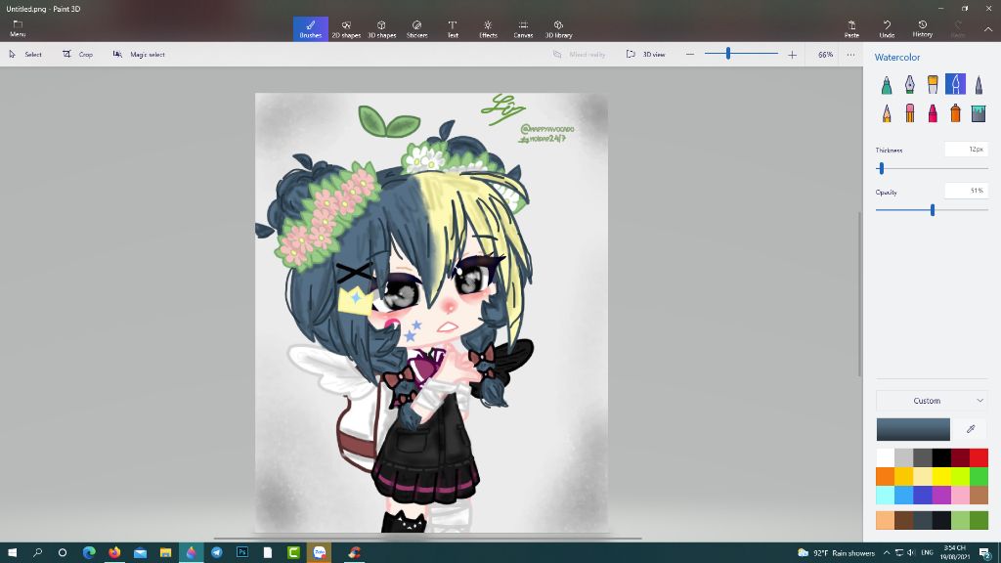Switch to the 3D shapes tab
The width and height of the screenshot is (1001, 563).
pyautogui.click(x=382, y=28)
